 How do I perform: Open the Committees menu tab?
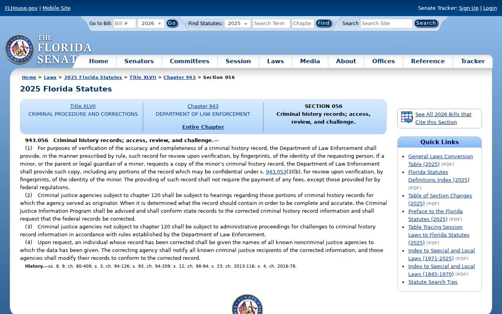tap(189, 61)
